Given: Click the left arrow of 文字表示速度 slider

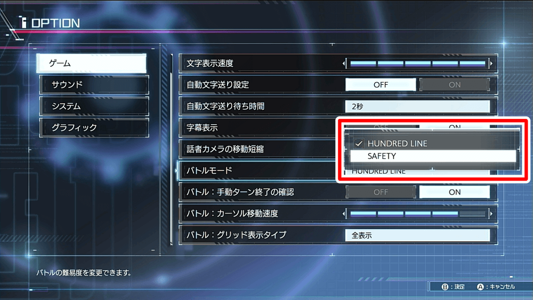Looking at the screenshot, I should pos(344,63).
